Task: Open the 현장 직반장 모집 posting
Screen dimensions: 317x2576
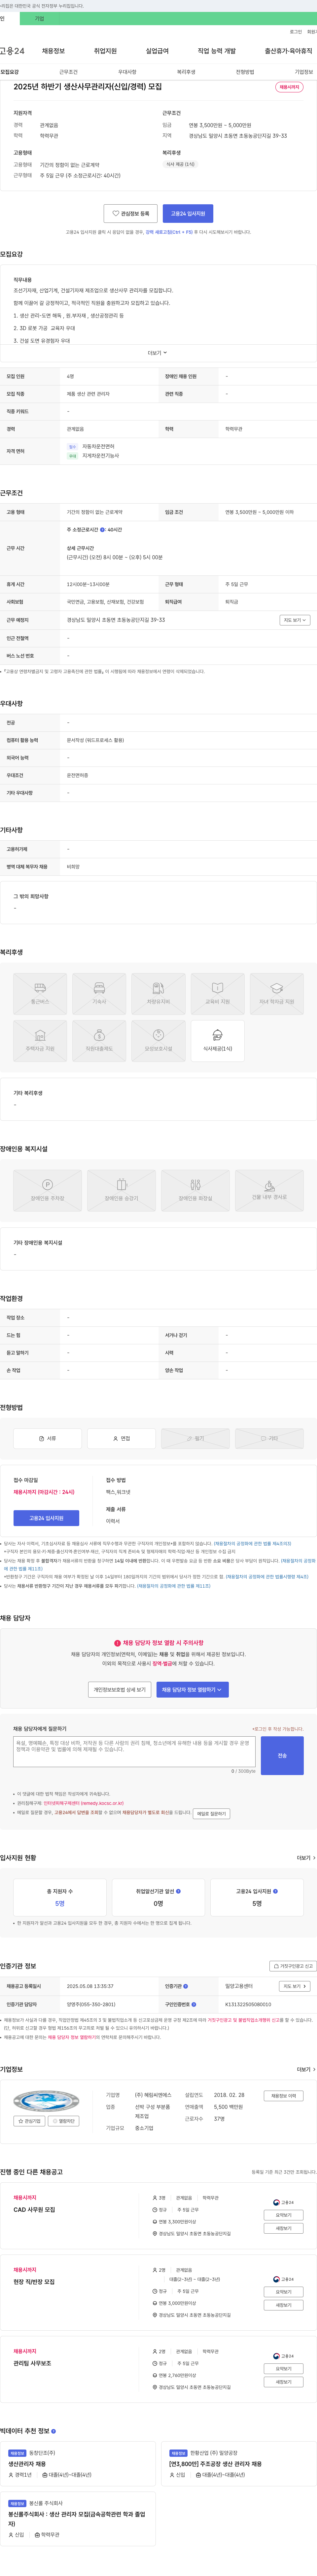Action: [x=34, y=2282]
